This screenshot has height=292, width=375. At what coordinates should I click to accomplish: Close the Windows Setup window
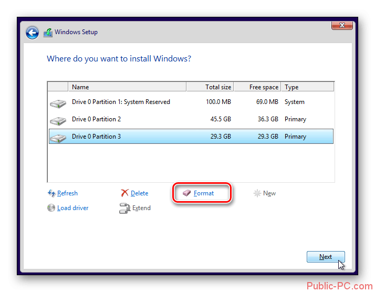click(x=342, y=25)
